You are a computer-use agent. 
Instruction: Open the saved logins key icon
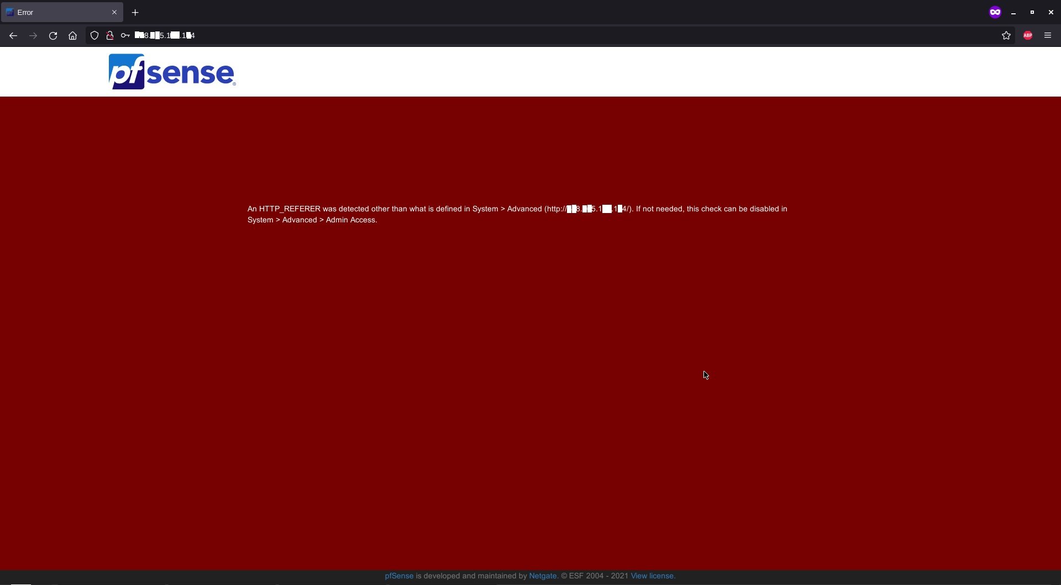[125, 36]
